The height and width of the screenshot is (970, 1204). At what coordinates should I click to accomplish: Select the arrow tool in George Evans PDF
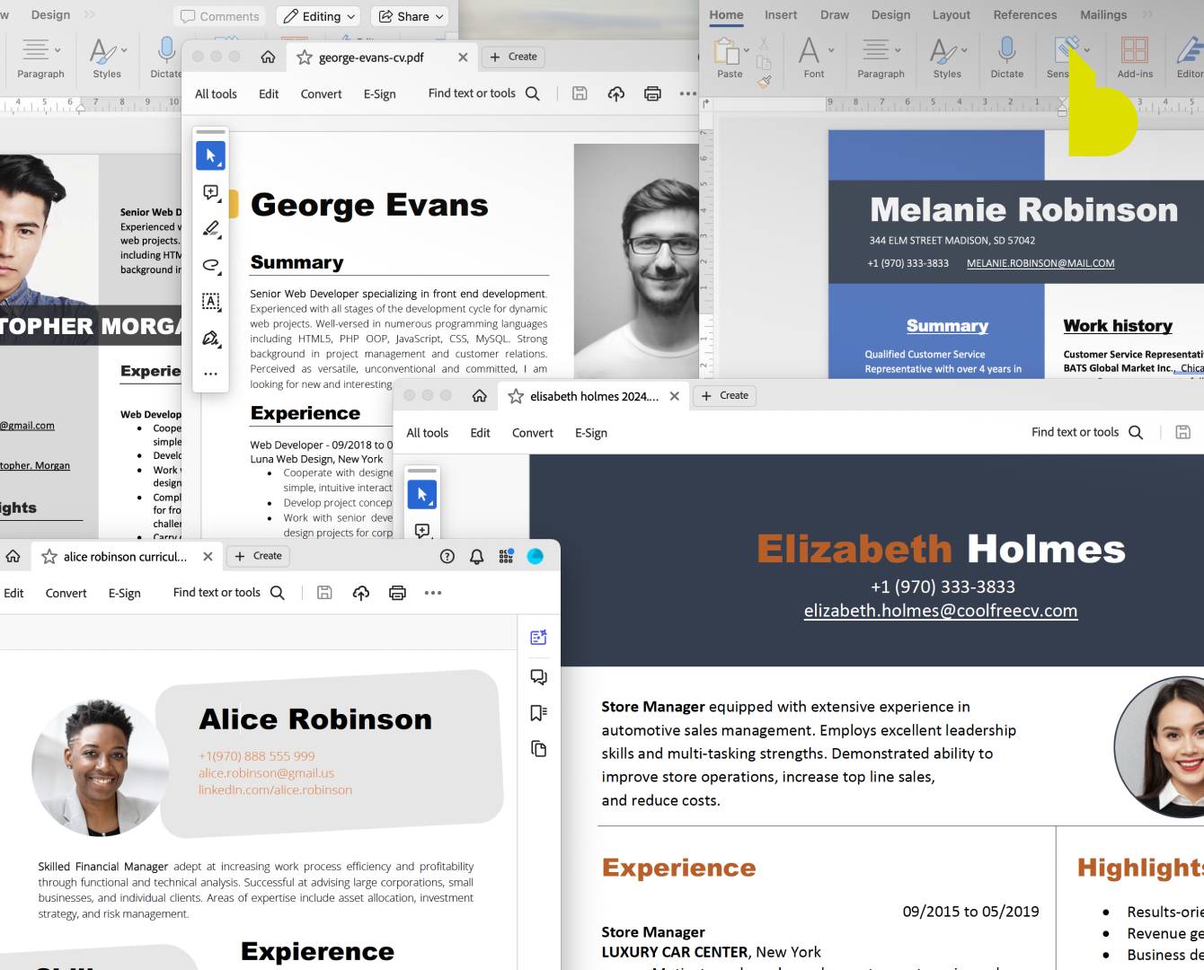210,155
